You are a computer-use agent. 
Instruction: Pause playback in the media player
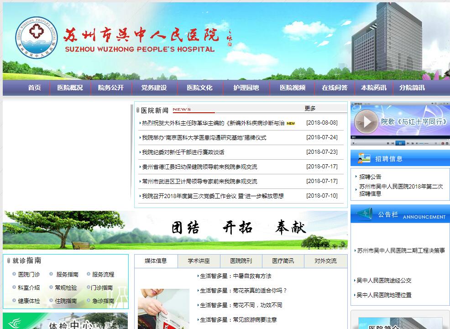400,143
